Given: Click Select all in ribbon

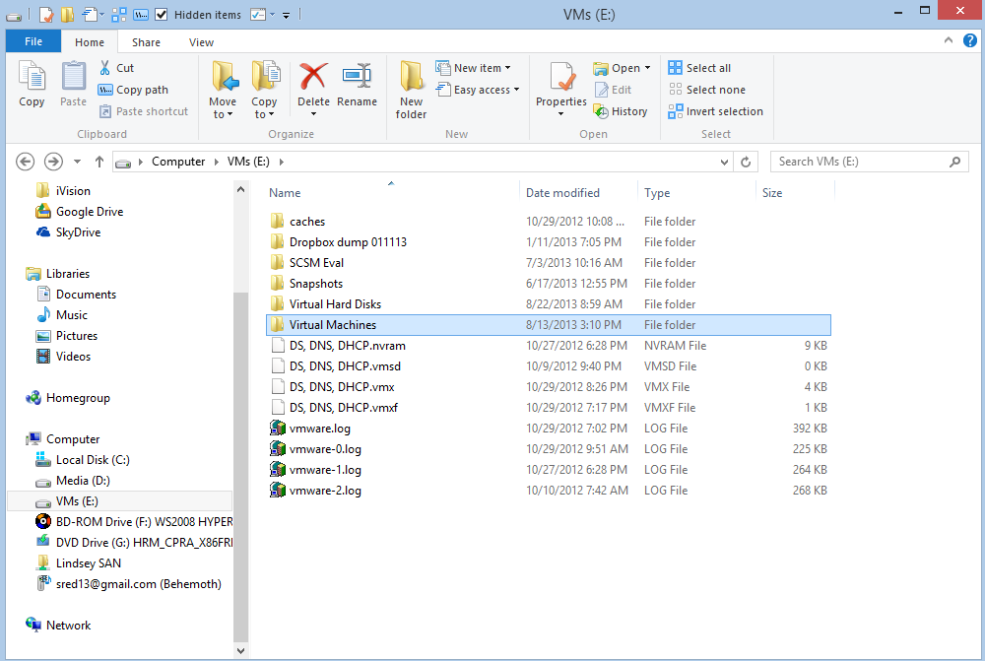Looking at the screenshot, I should click(699, 68).
